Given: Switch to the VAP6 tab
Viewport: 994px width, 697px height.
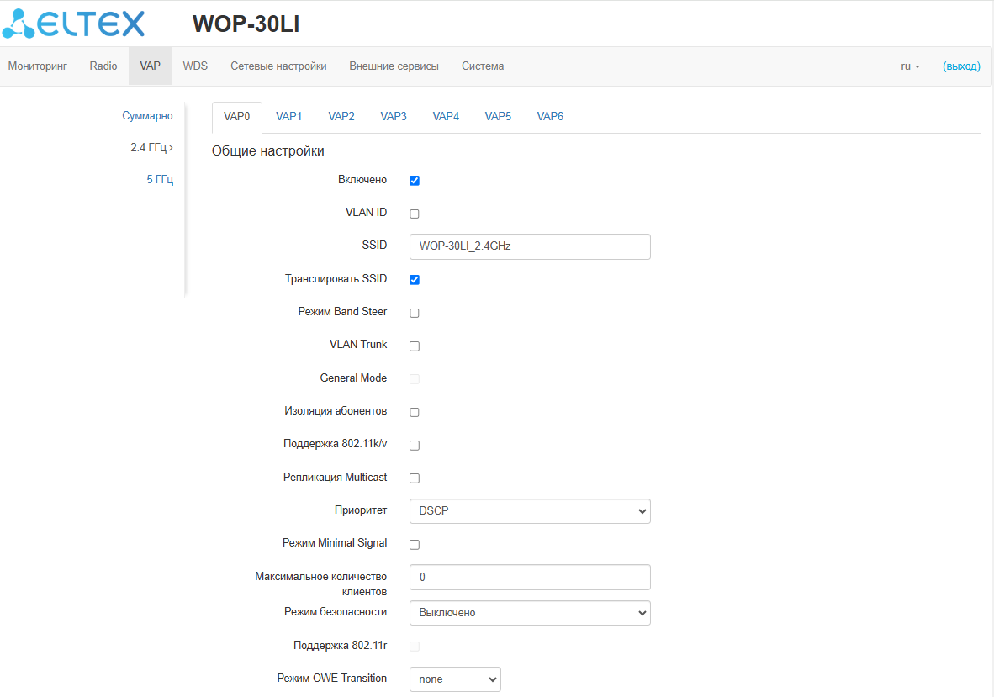Looking at the screenshot, I should coord(550,117).
